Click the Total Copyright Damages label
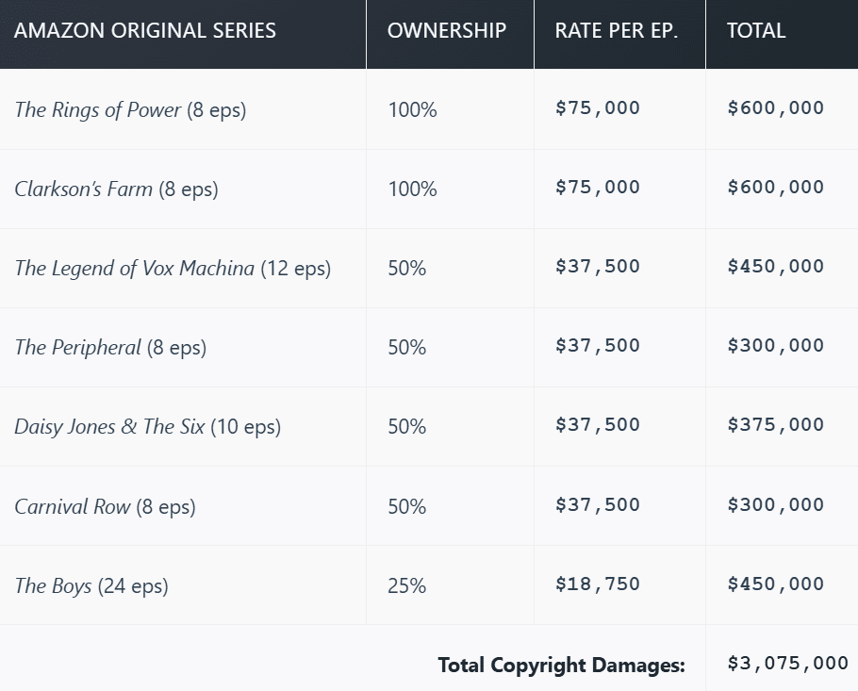This screenshot has width=858, height=691. click(x=561, y=665)
